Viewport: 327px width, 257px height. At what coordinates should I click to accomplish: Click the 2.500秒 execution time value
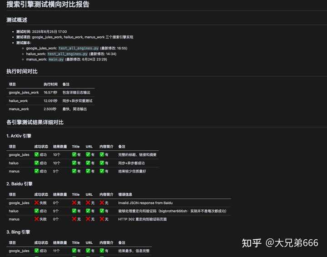50,109
